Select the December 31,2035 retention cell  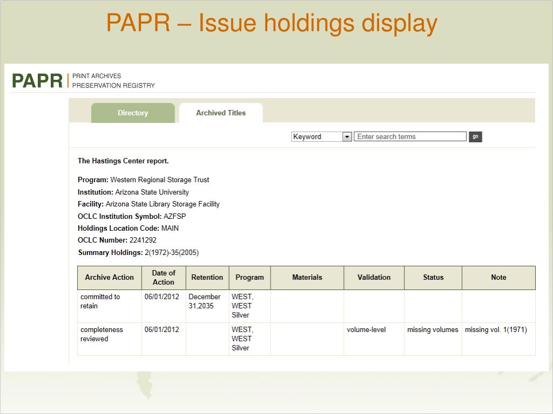(207, 306)
